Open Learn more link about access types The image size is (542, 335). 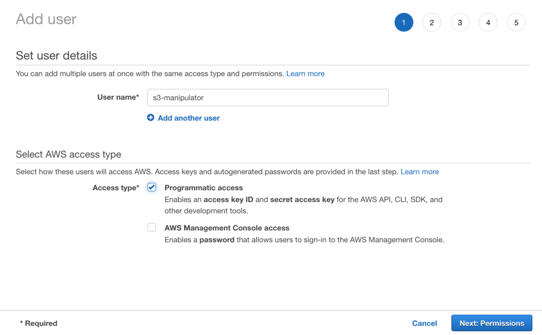pyautogui.click(x=419, y=172)
